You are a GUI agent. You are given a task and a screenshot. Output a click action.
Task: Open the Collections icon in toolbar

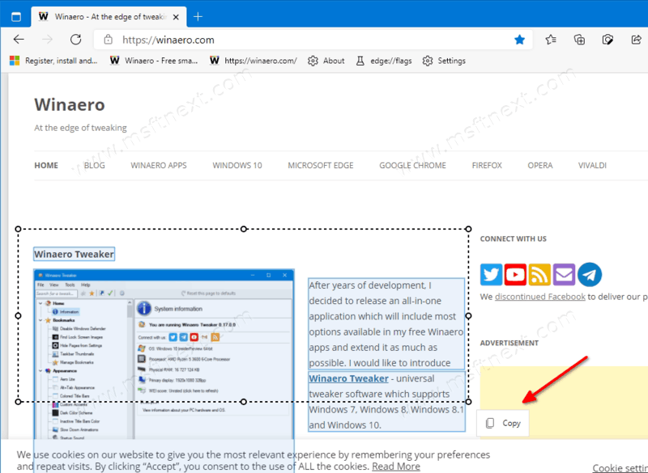tap(579, 39)
